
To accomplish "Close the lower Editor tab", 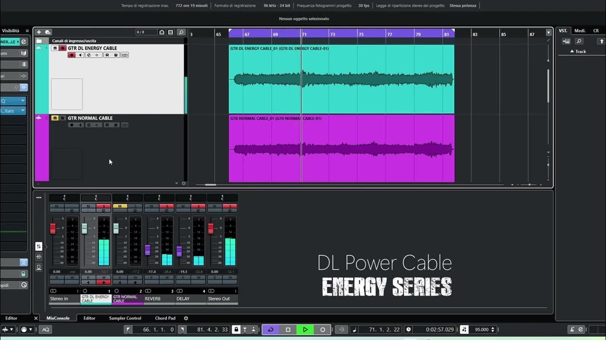I will tap(36, 318).
